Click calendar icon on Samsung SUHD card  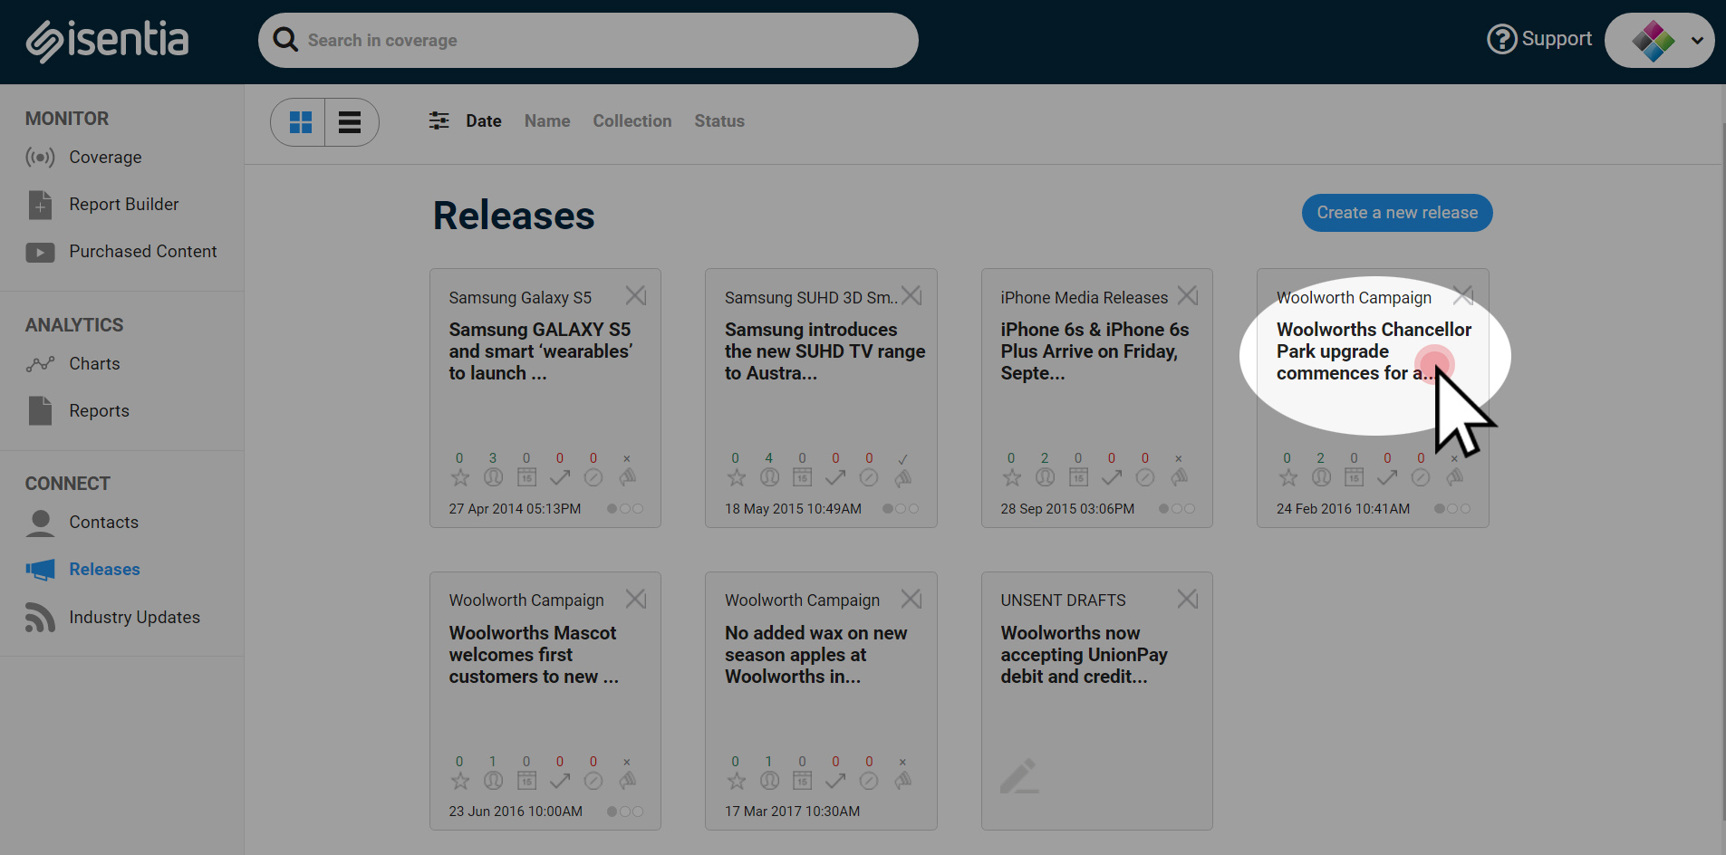click(802, 477)
